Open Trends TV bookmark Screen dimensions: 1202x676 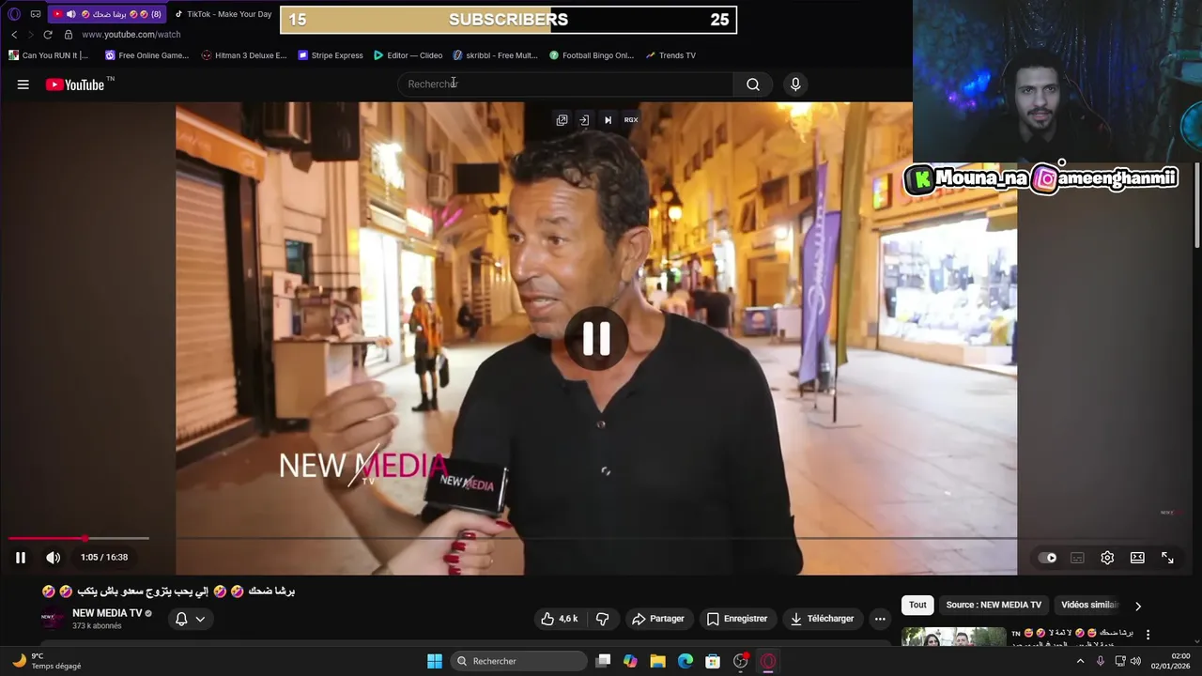670,55
